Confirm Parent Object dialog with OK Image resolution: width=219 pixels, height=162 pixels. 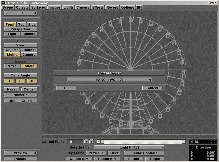[x=67, y=88]
